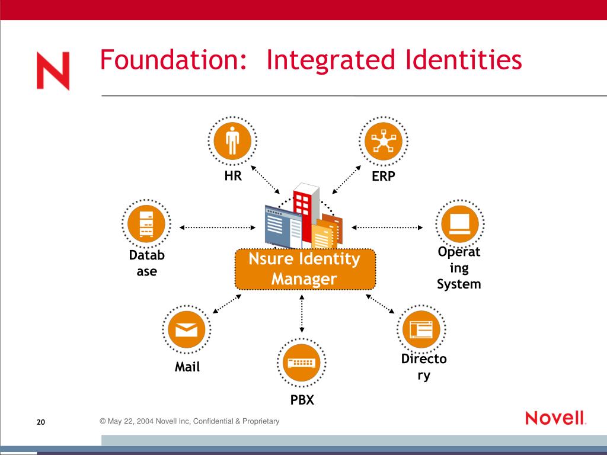607x455 pixels.
Task: Click the "ERP" label
Action: (384, 176)
